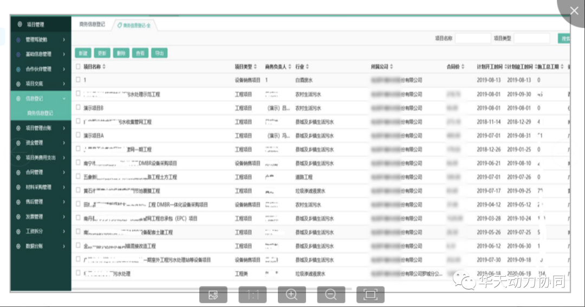The height and width of the screenshot is (307, 585).
Task: Expand 项目类费用支出 chevron in sidebar
Action: tap(64, 158)
